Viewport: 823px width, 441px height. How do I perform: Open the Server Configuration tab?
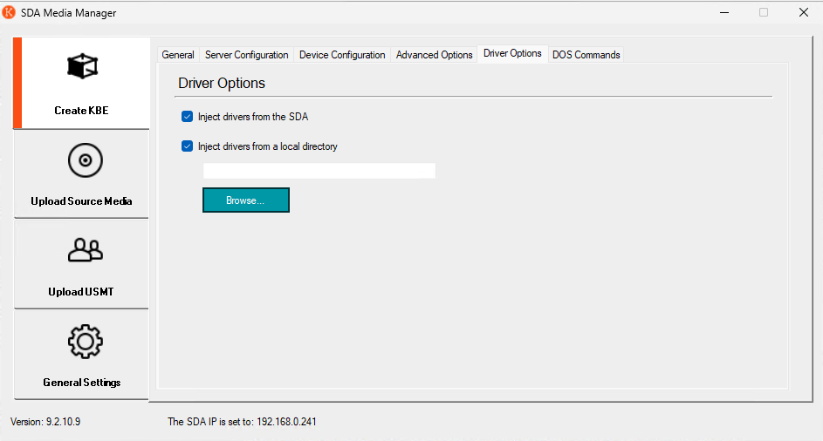[x=246, y=55]
